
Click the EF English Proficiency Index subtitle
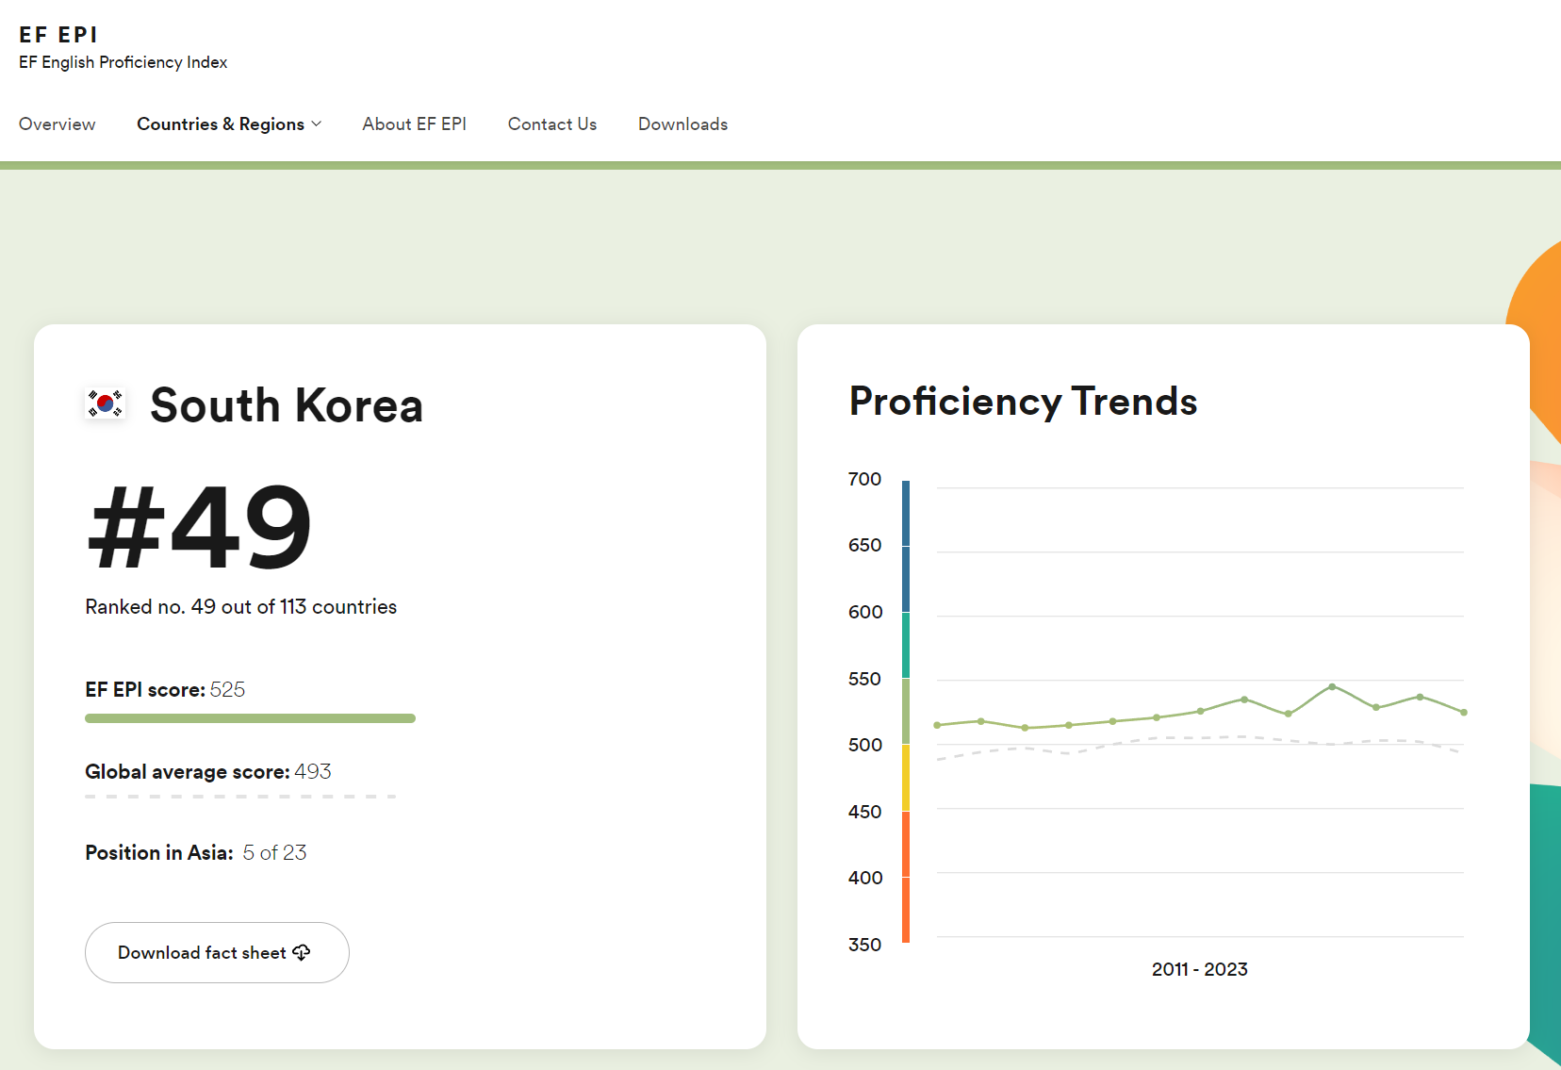coord(123,62)
